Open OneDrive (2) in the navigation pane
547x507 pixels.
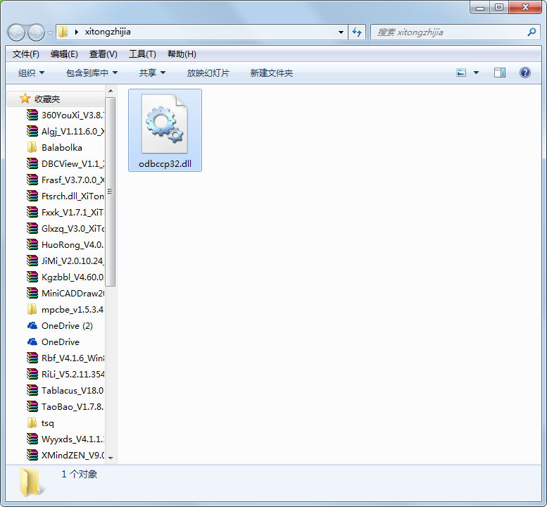[x=66, y=326]
